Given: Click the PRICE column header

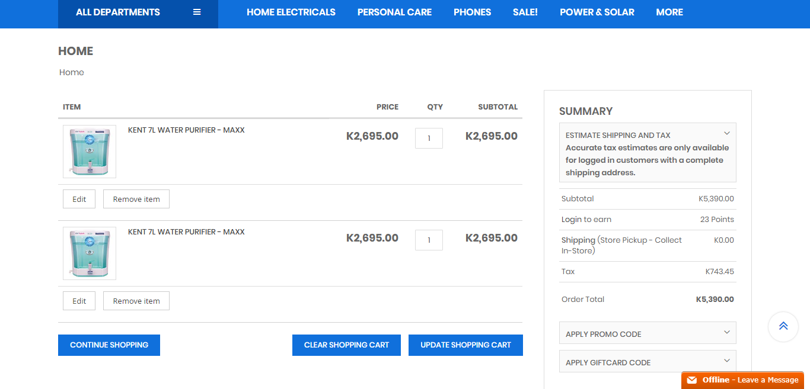Looking at the screenshot, I should (x=387, y=107).
